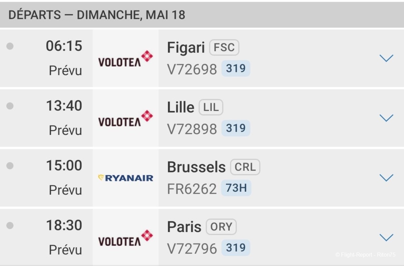Click the grey status dot beside 15:00
This screenshot has height=266, width=404.
coord(10,165)
